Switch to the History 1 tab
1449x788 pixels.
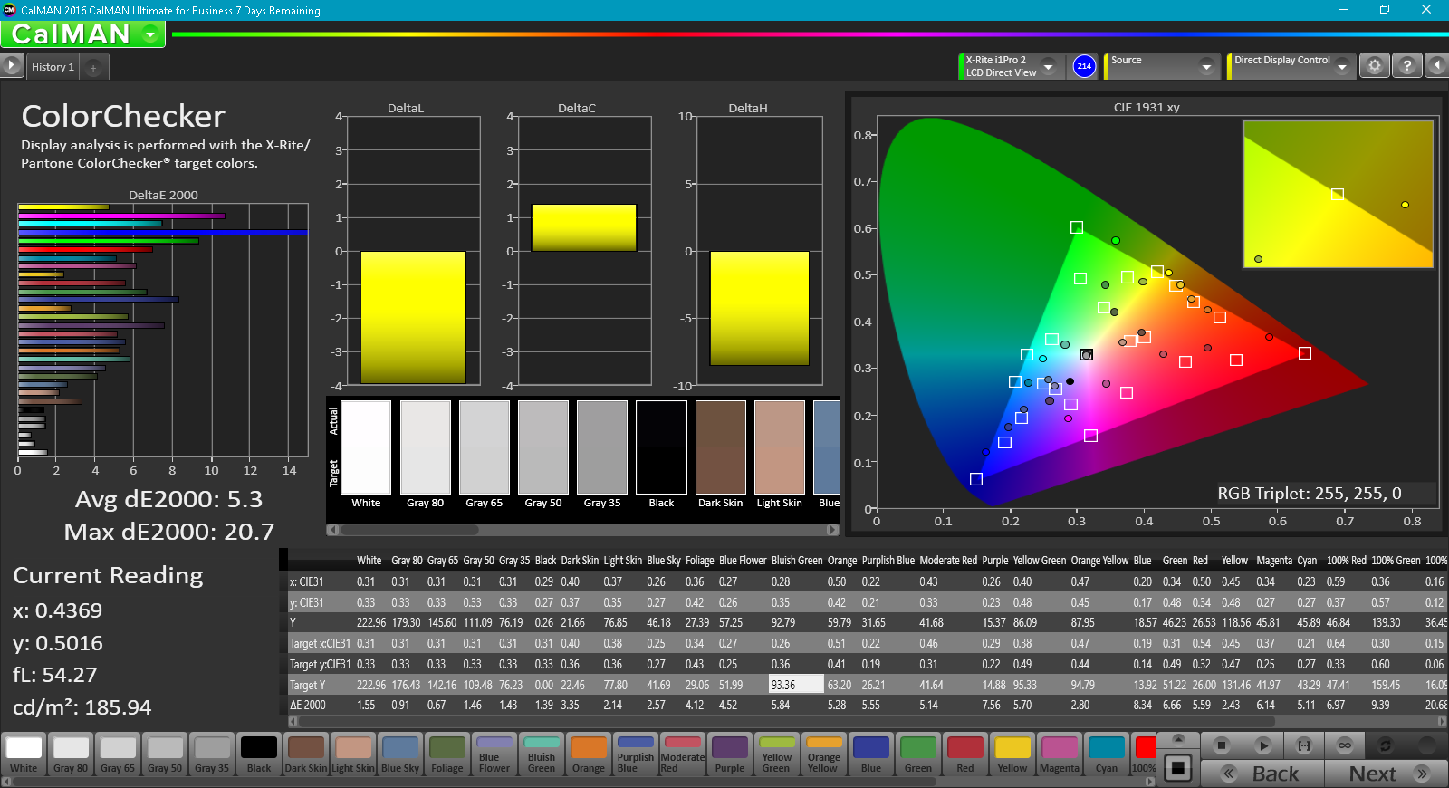[53, 67]
